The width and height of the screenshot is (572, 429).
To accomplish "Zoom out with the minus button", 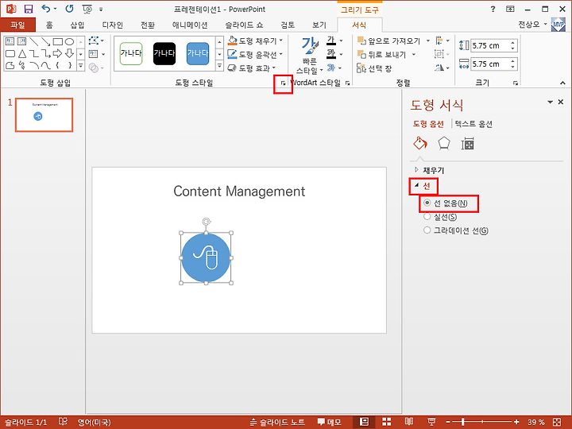I will (448, 422).
